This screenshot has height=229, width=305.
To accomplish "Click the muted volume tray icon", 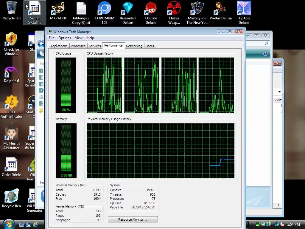I will [282, 224].
